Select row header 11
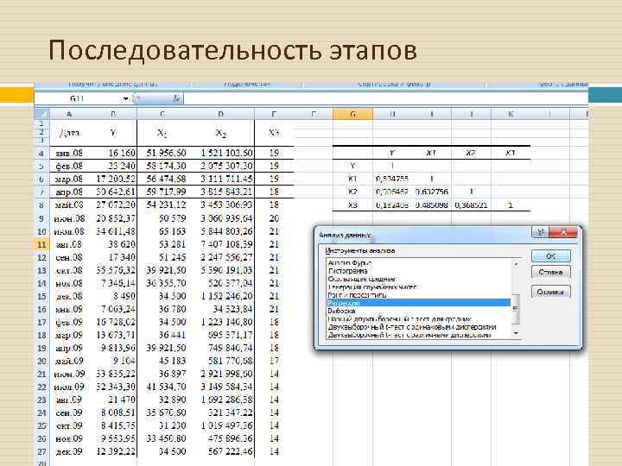 point(41,244)
